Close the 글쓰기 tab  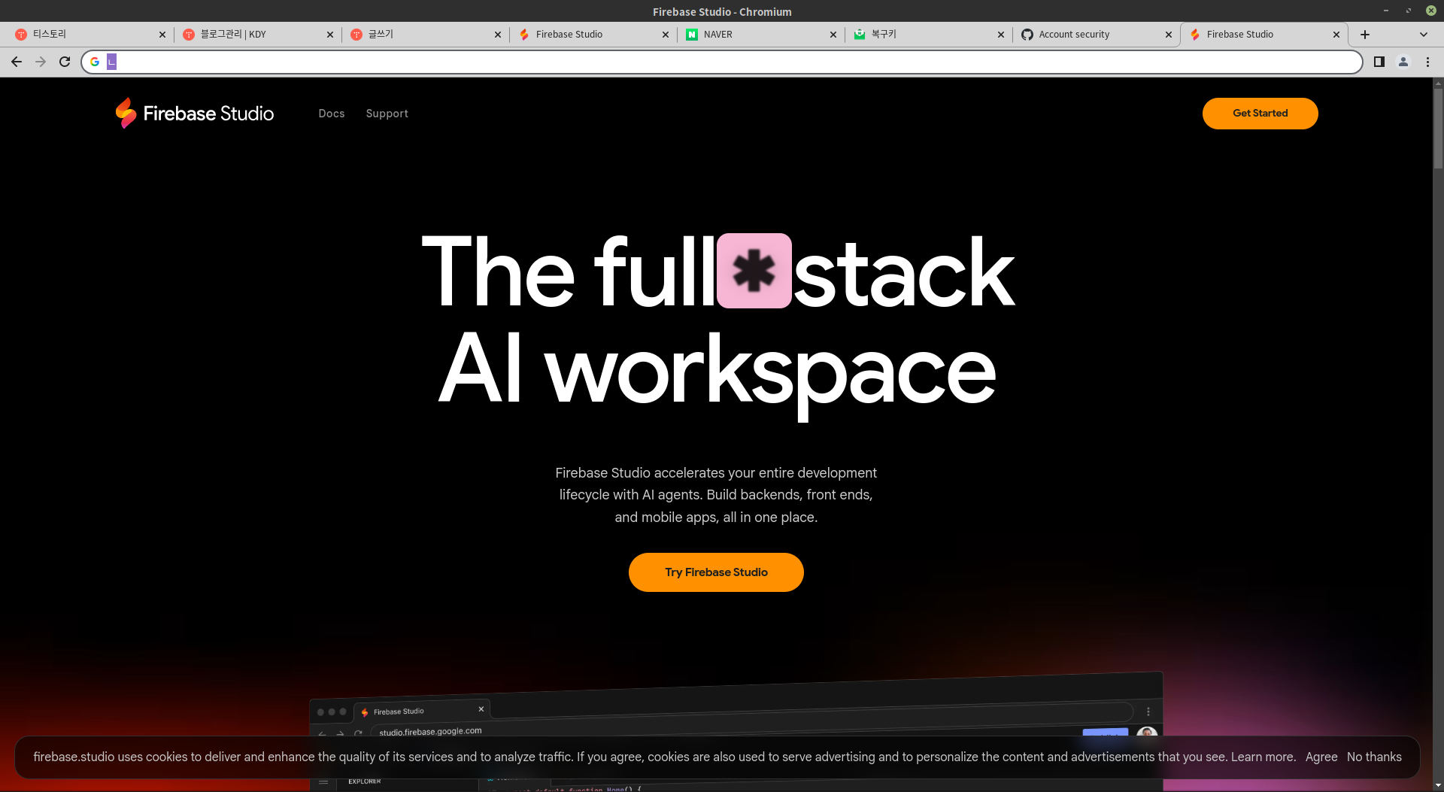coord(497,35)
